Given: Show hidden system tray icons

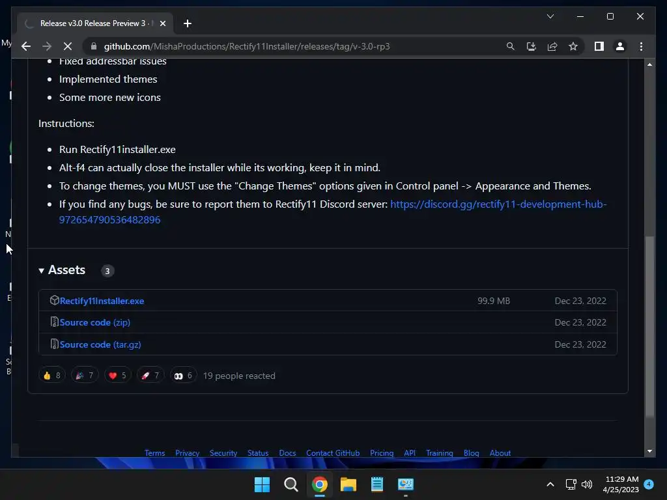Looking at the screenshot, I should (x=550, y=484).
